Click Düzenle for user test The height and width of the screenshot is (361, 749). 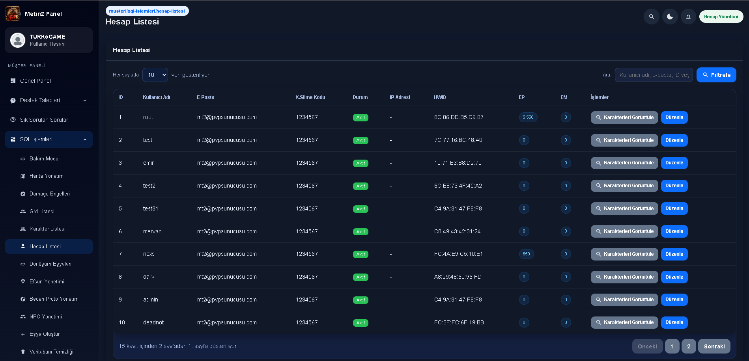pyautogui.click(x=674, y=140)
